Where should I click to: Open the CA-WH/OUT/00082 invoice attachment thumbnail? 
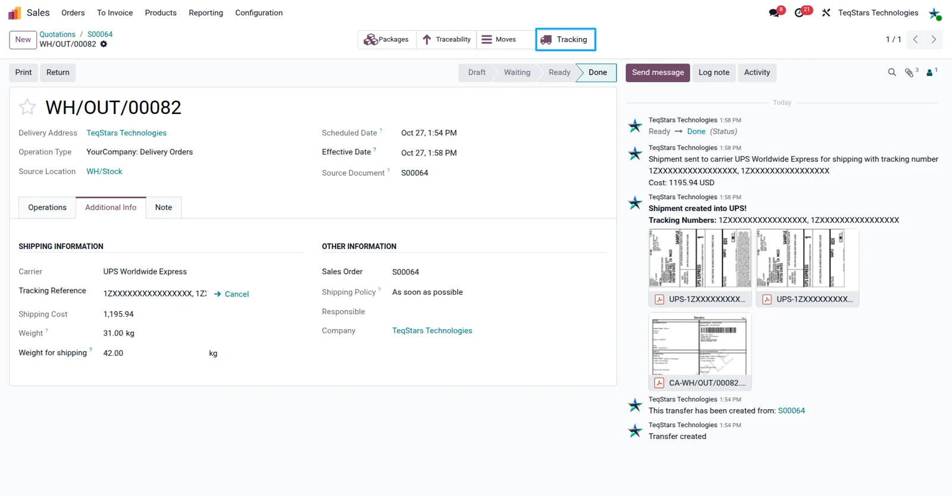[x=700, y=351]
